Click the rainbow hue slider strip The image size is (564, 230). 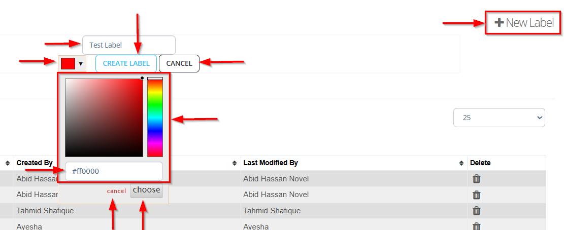click(155, 118)
